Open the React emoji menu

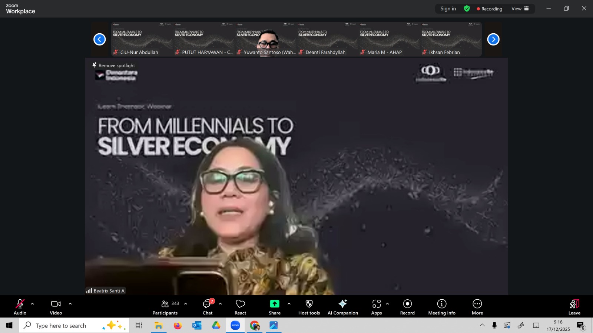[240, 307]
